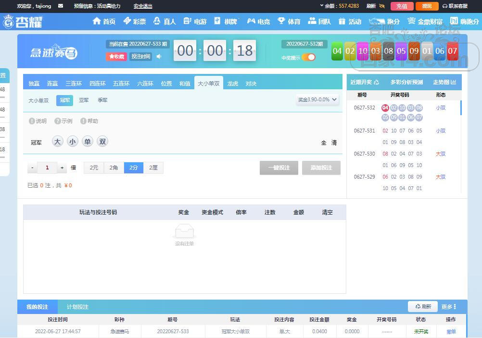Image resolution: width=482 pixels, height=338 pixels.
Task: Click the mail envelope icon
Action: (60, 6)
